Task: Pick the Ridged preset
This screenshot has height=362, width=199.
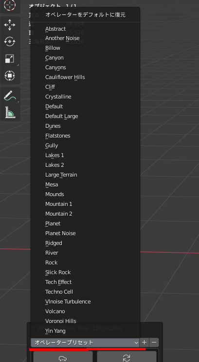Action: [85, 243]
